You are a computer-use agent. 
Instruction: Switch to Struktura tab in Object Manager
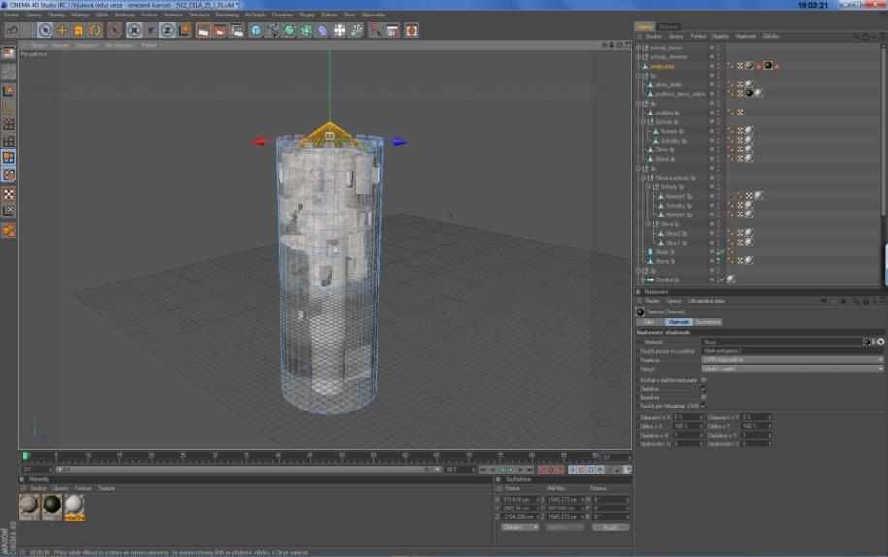coord(669,26)
